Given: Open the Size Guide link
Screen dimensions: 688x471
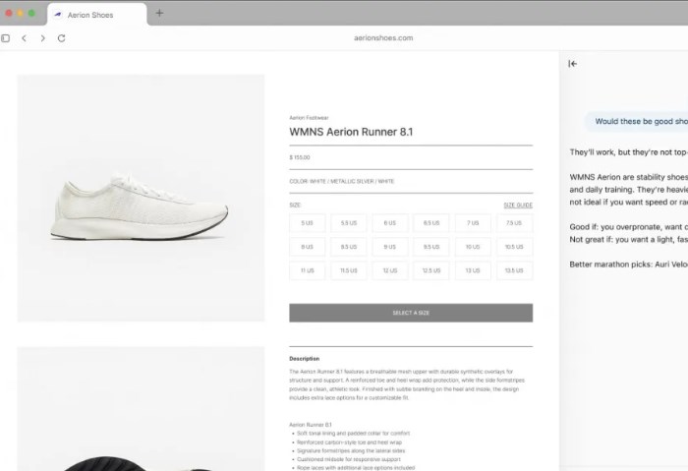Looking at the screenshot, I should (x=518, y=205).
